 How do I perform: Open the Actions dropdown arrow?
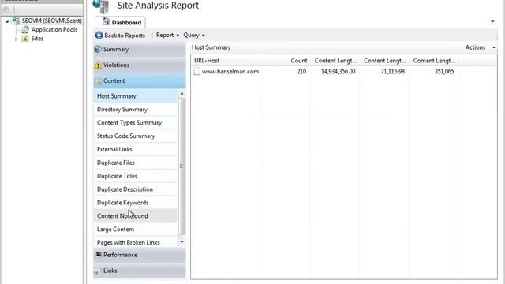click(493, 47)
